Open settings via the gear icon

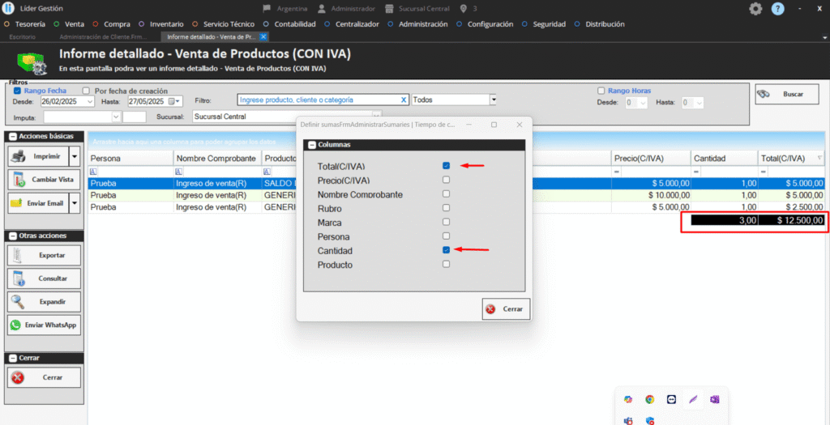(x=755, y=9)
